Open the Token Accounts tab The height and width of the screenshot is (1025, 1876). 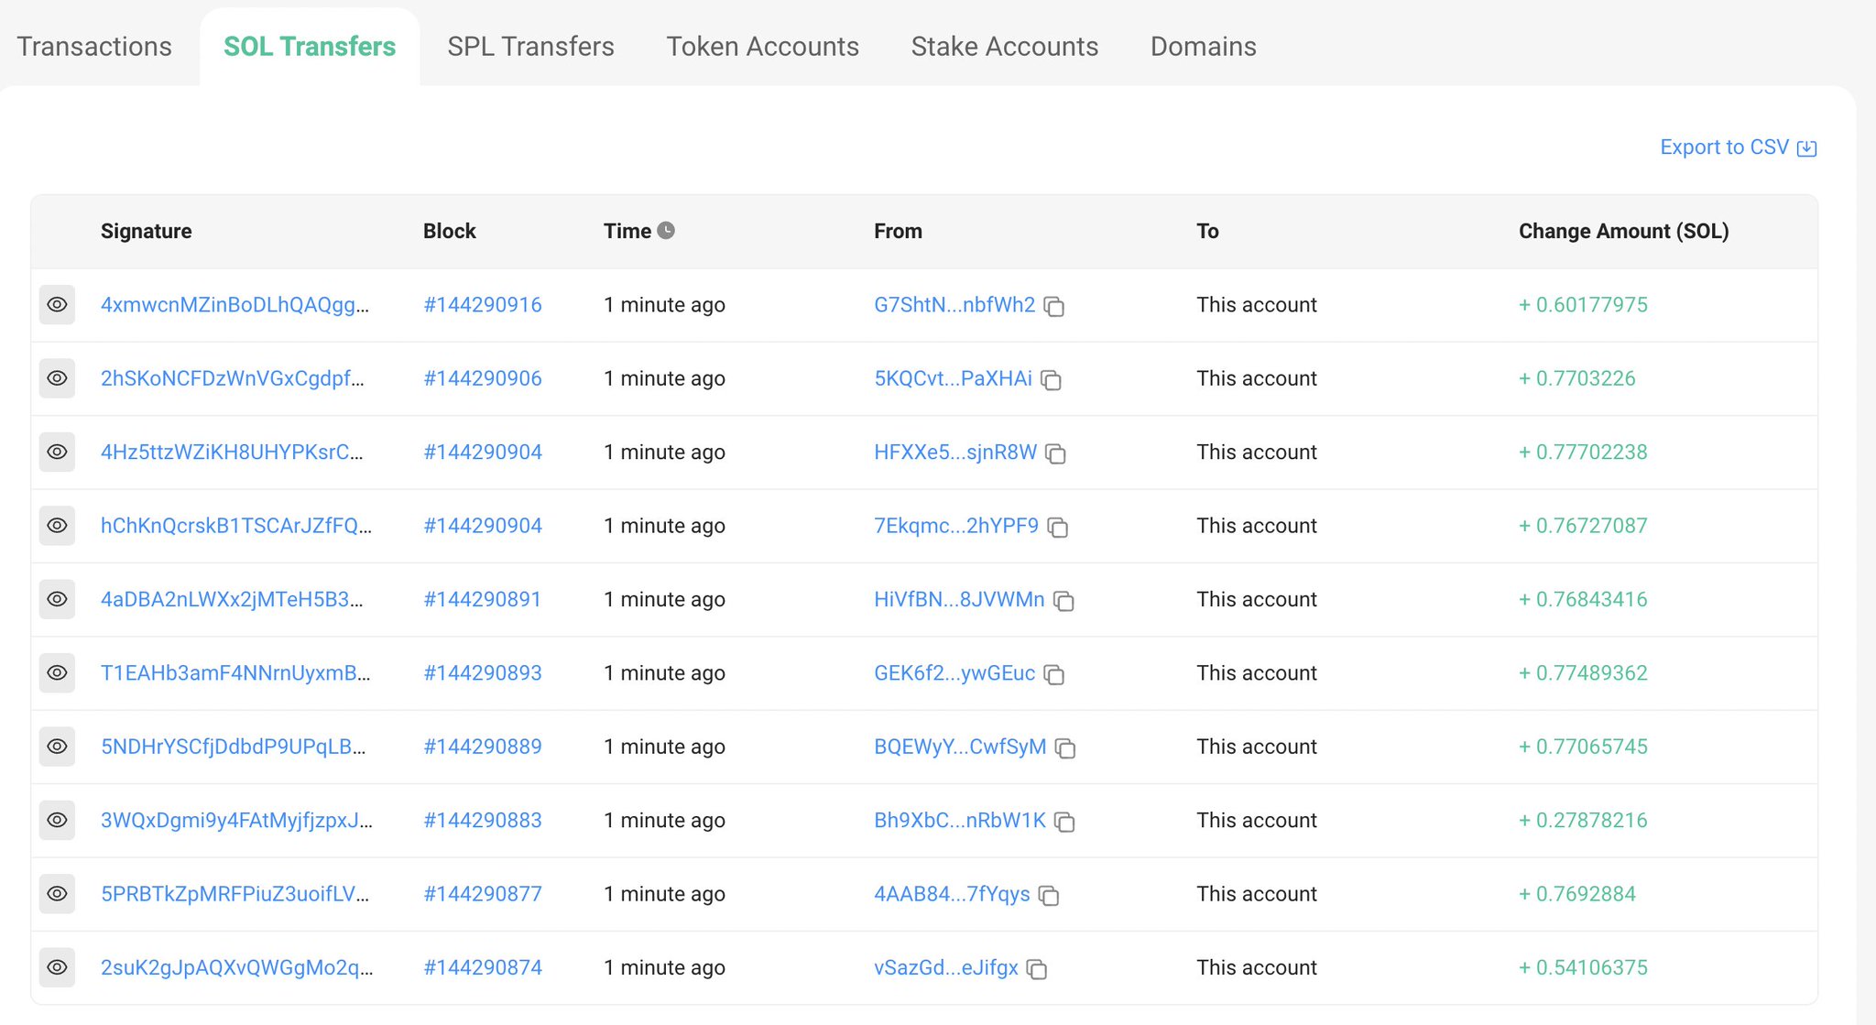pyautogui.click(x=762, y=47)
